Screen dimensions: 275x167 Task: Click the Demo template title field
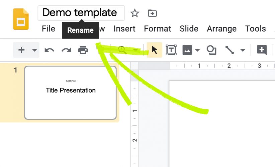[81, 13]
